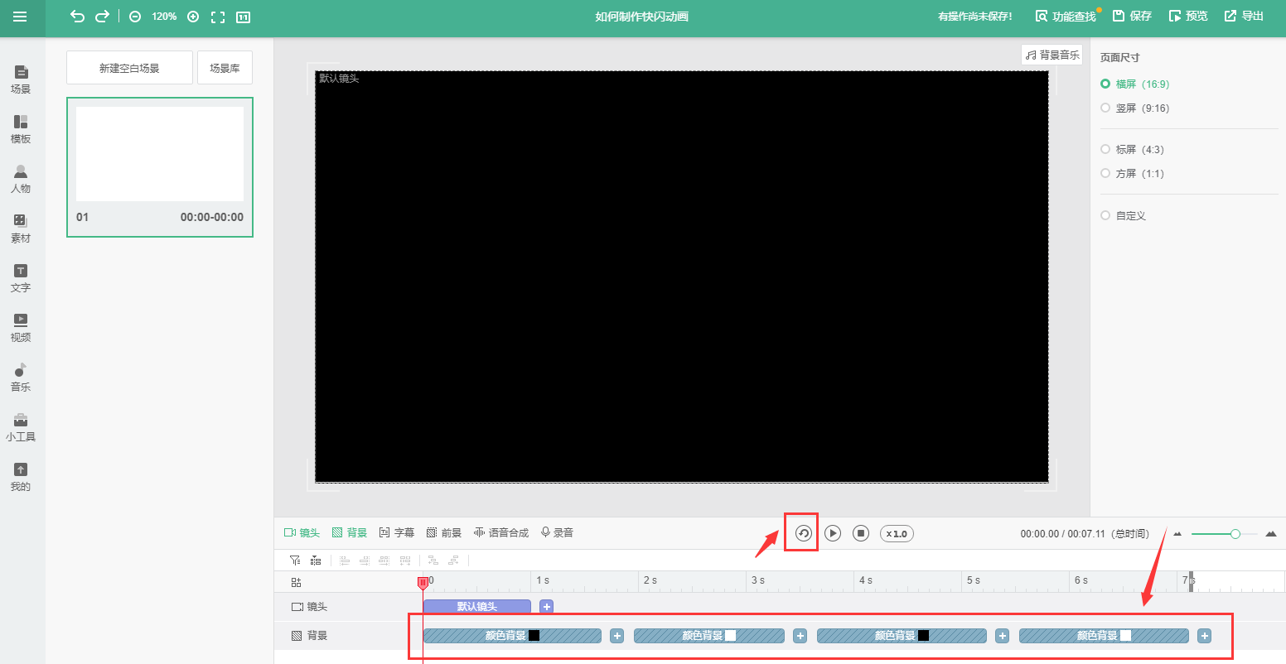Click the x1.0 playback speed selector

(x=897, y=533)
